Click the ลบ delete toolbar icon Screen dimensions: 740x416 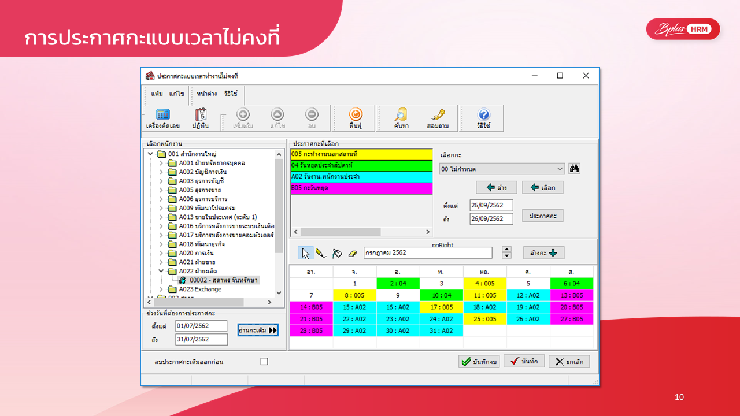point(312,118)
